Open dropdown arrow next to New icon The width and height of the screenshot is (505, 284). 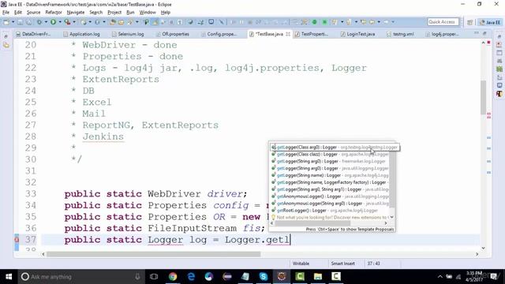tap(13, 22)
